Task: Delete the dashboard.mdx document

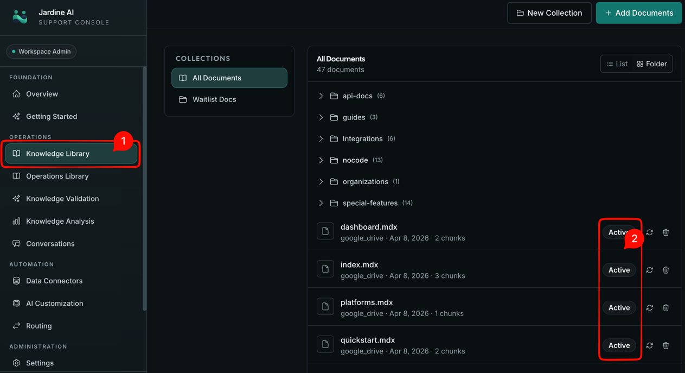Action: coord(666,232)
